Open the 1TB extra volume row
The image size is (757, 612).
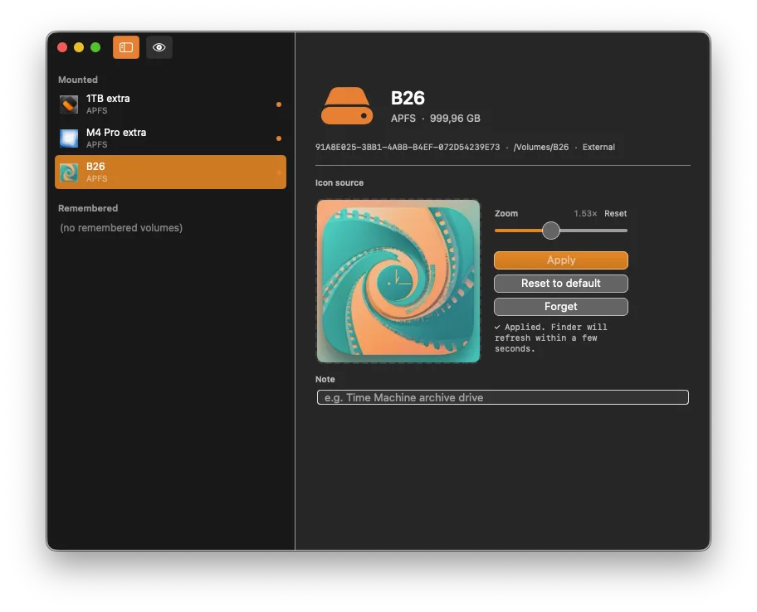tap(170, 104)
